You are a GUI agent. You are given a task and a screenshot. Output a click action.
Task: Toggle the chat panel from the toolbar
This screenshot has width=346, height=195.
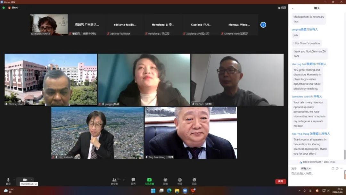pyautogui.click(x=133, y=181)
